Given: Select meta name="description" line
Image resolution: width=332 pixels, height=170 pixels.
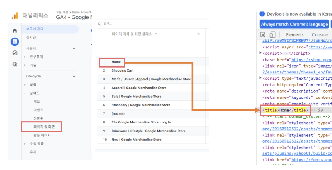Looking at the screenshot, I should click(x=297, y=91).
